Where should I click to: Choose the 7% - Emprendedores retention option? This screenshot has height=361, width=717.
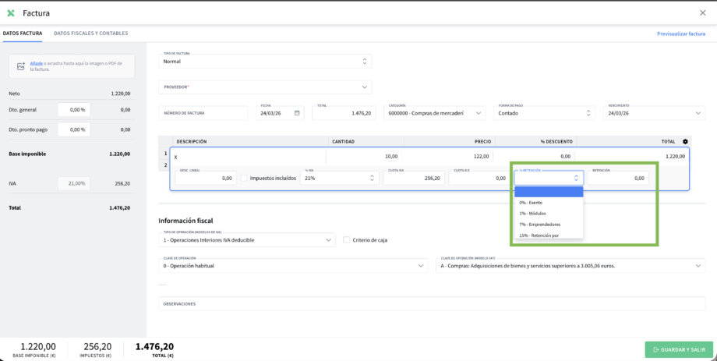pyautogui.click(x=540, y=225)
